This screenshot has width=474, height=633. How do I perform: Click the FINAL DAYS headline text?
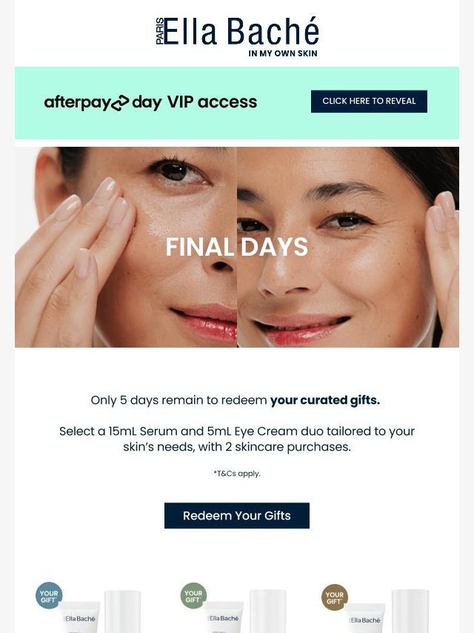237,247
